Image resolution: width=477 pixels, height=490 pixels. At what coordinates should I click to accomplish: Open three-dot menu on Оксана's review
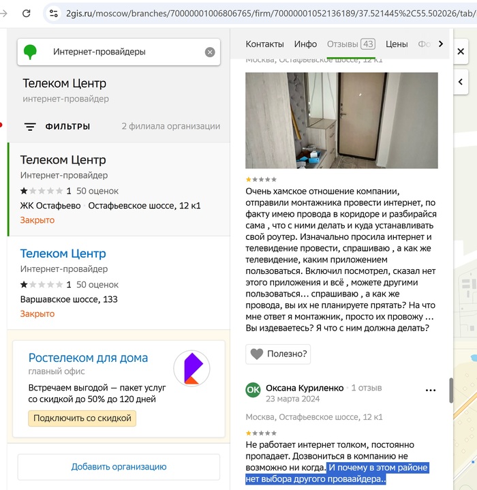430,391
